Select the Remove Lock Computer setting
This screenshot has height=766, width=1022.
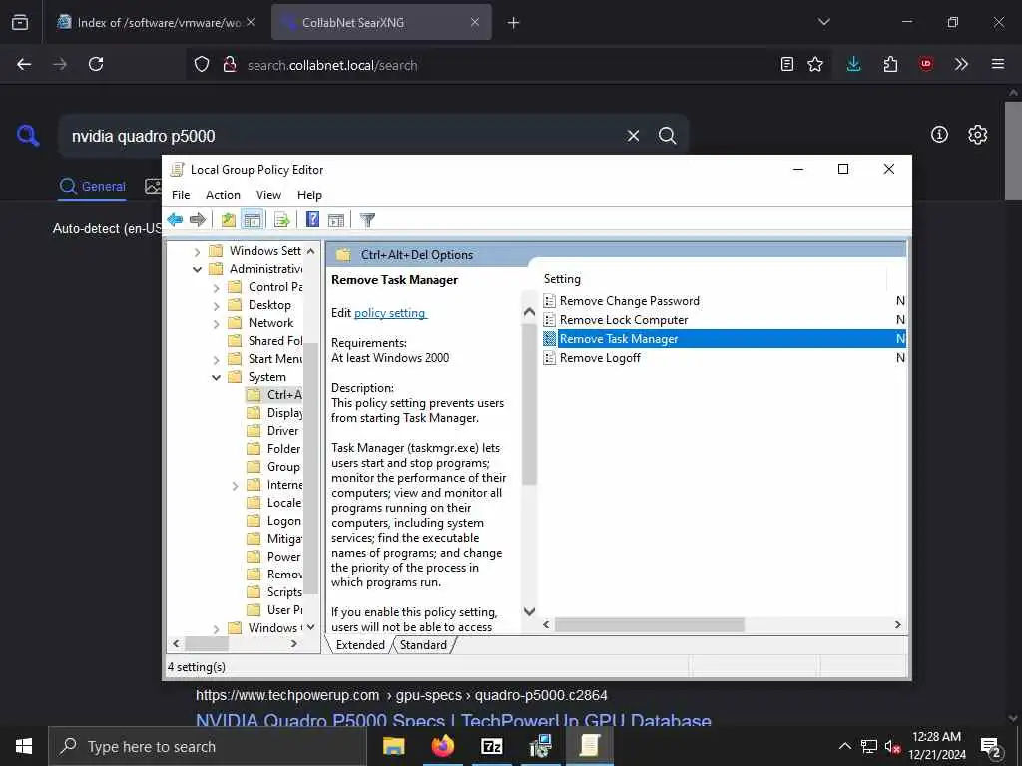click(624, 320)
